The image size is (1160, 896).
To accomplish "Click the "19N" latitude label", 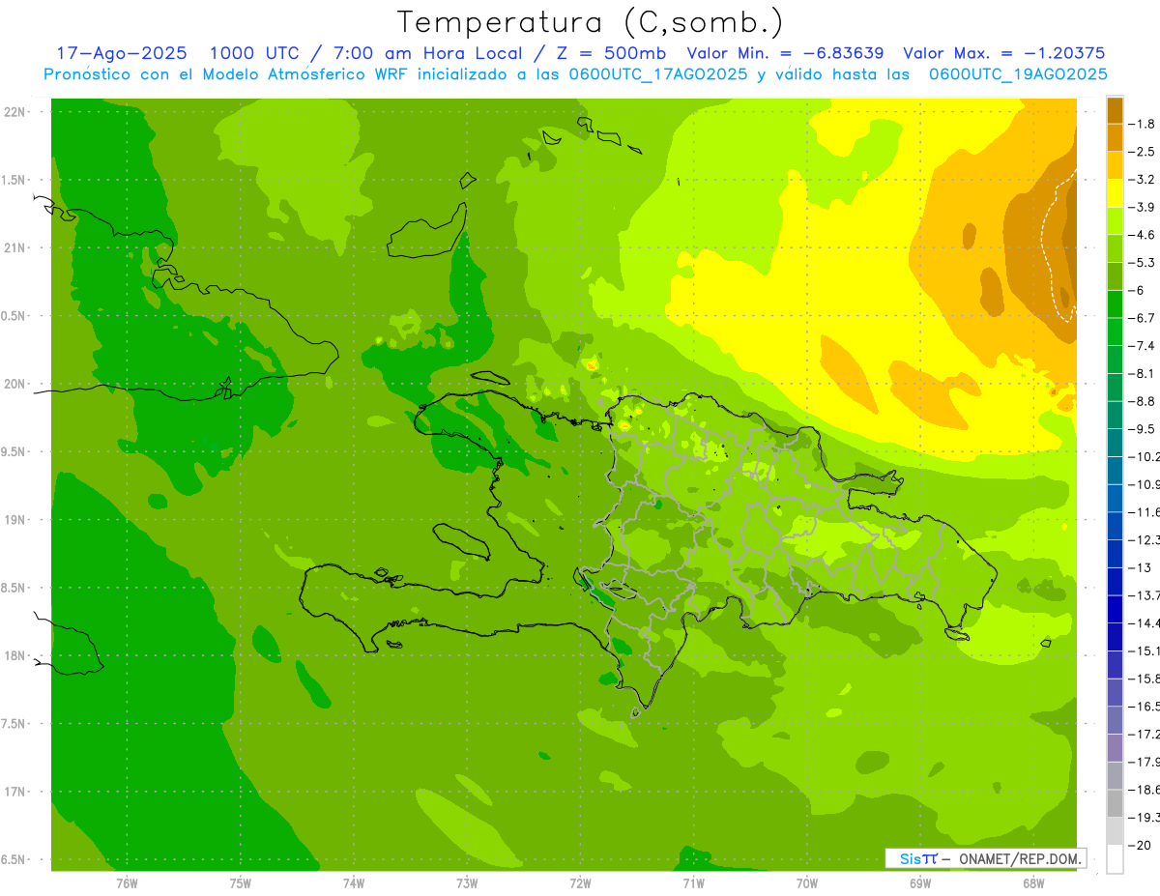I will [14, 520].
